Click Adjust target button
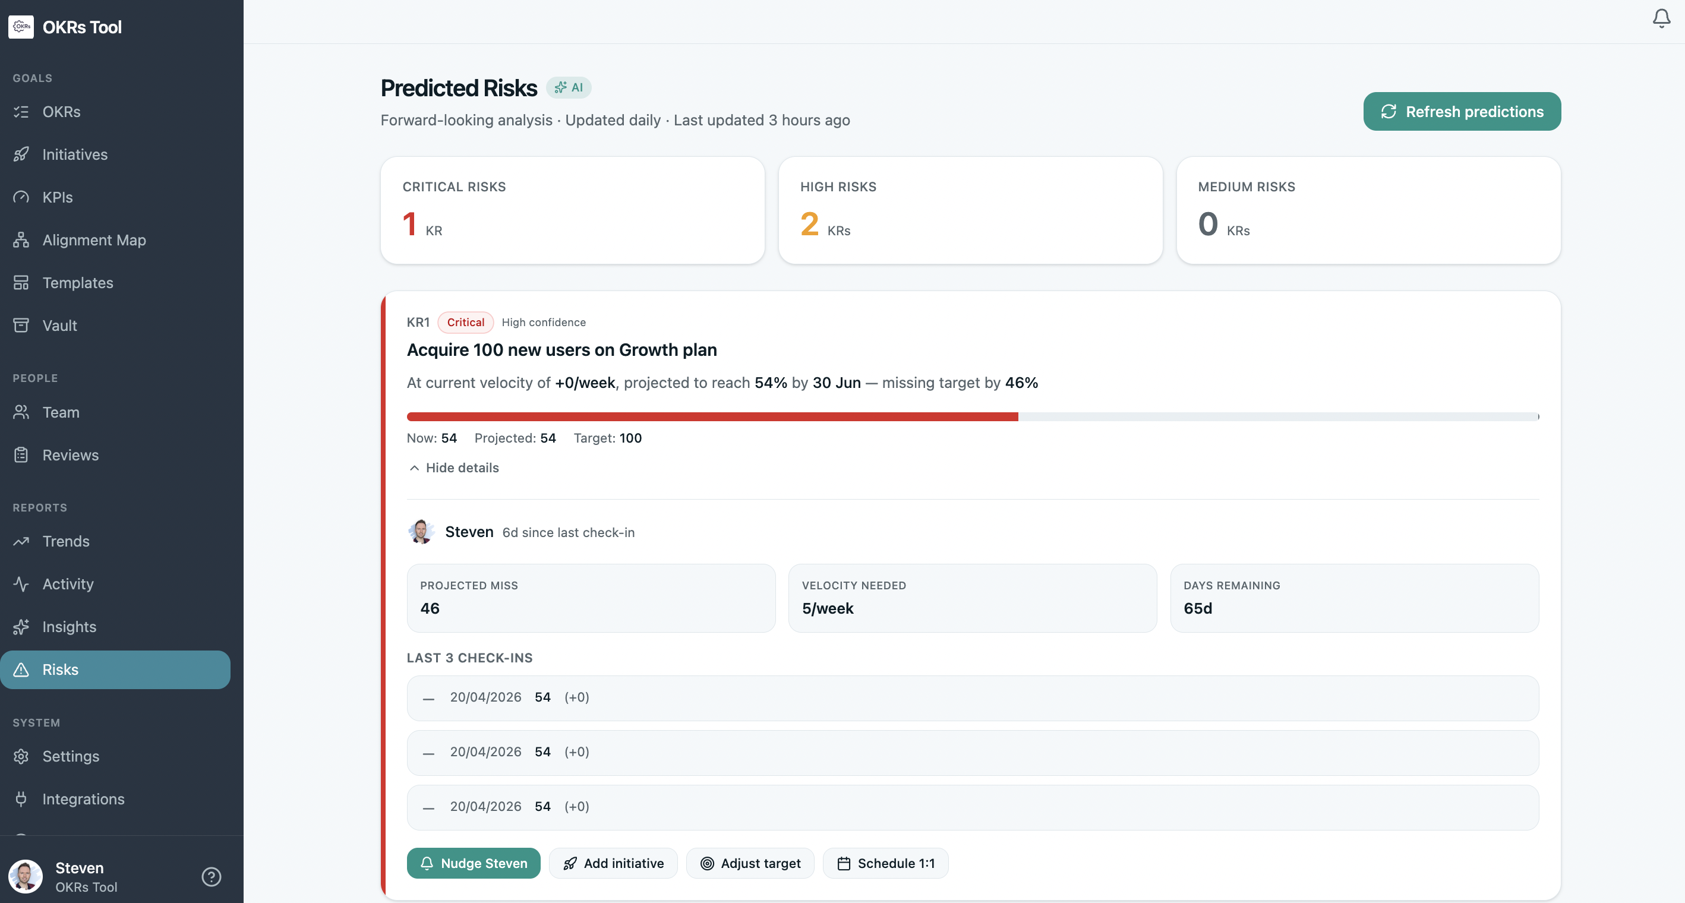The image size is (1685, 903). tap(750, 863)
